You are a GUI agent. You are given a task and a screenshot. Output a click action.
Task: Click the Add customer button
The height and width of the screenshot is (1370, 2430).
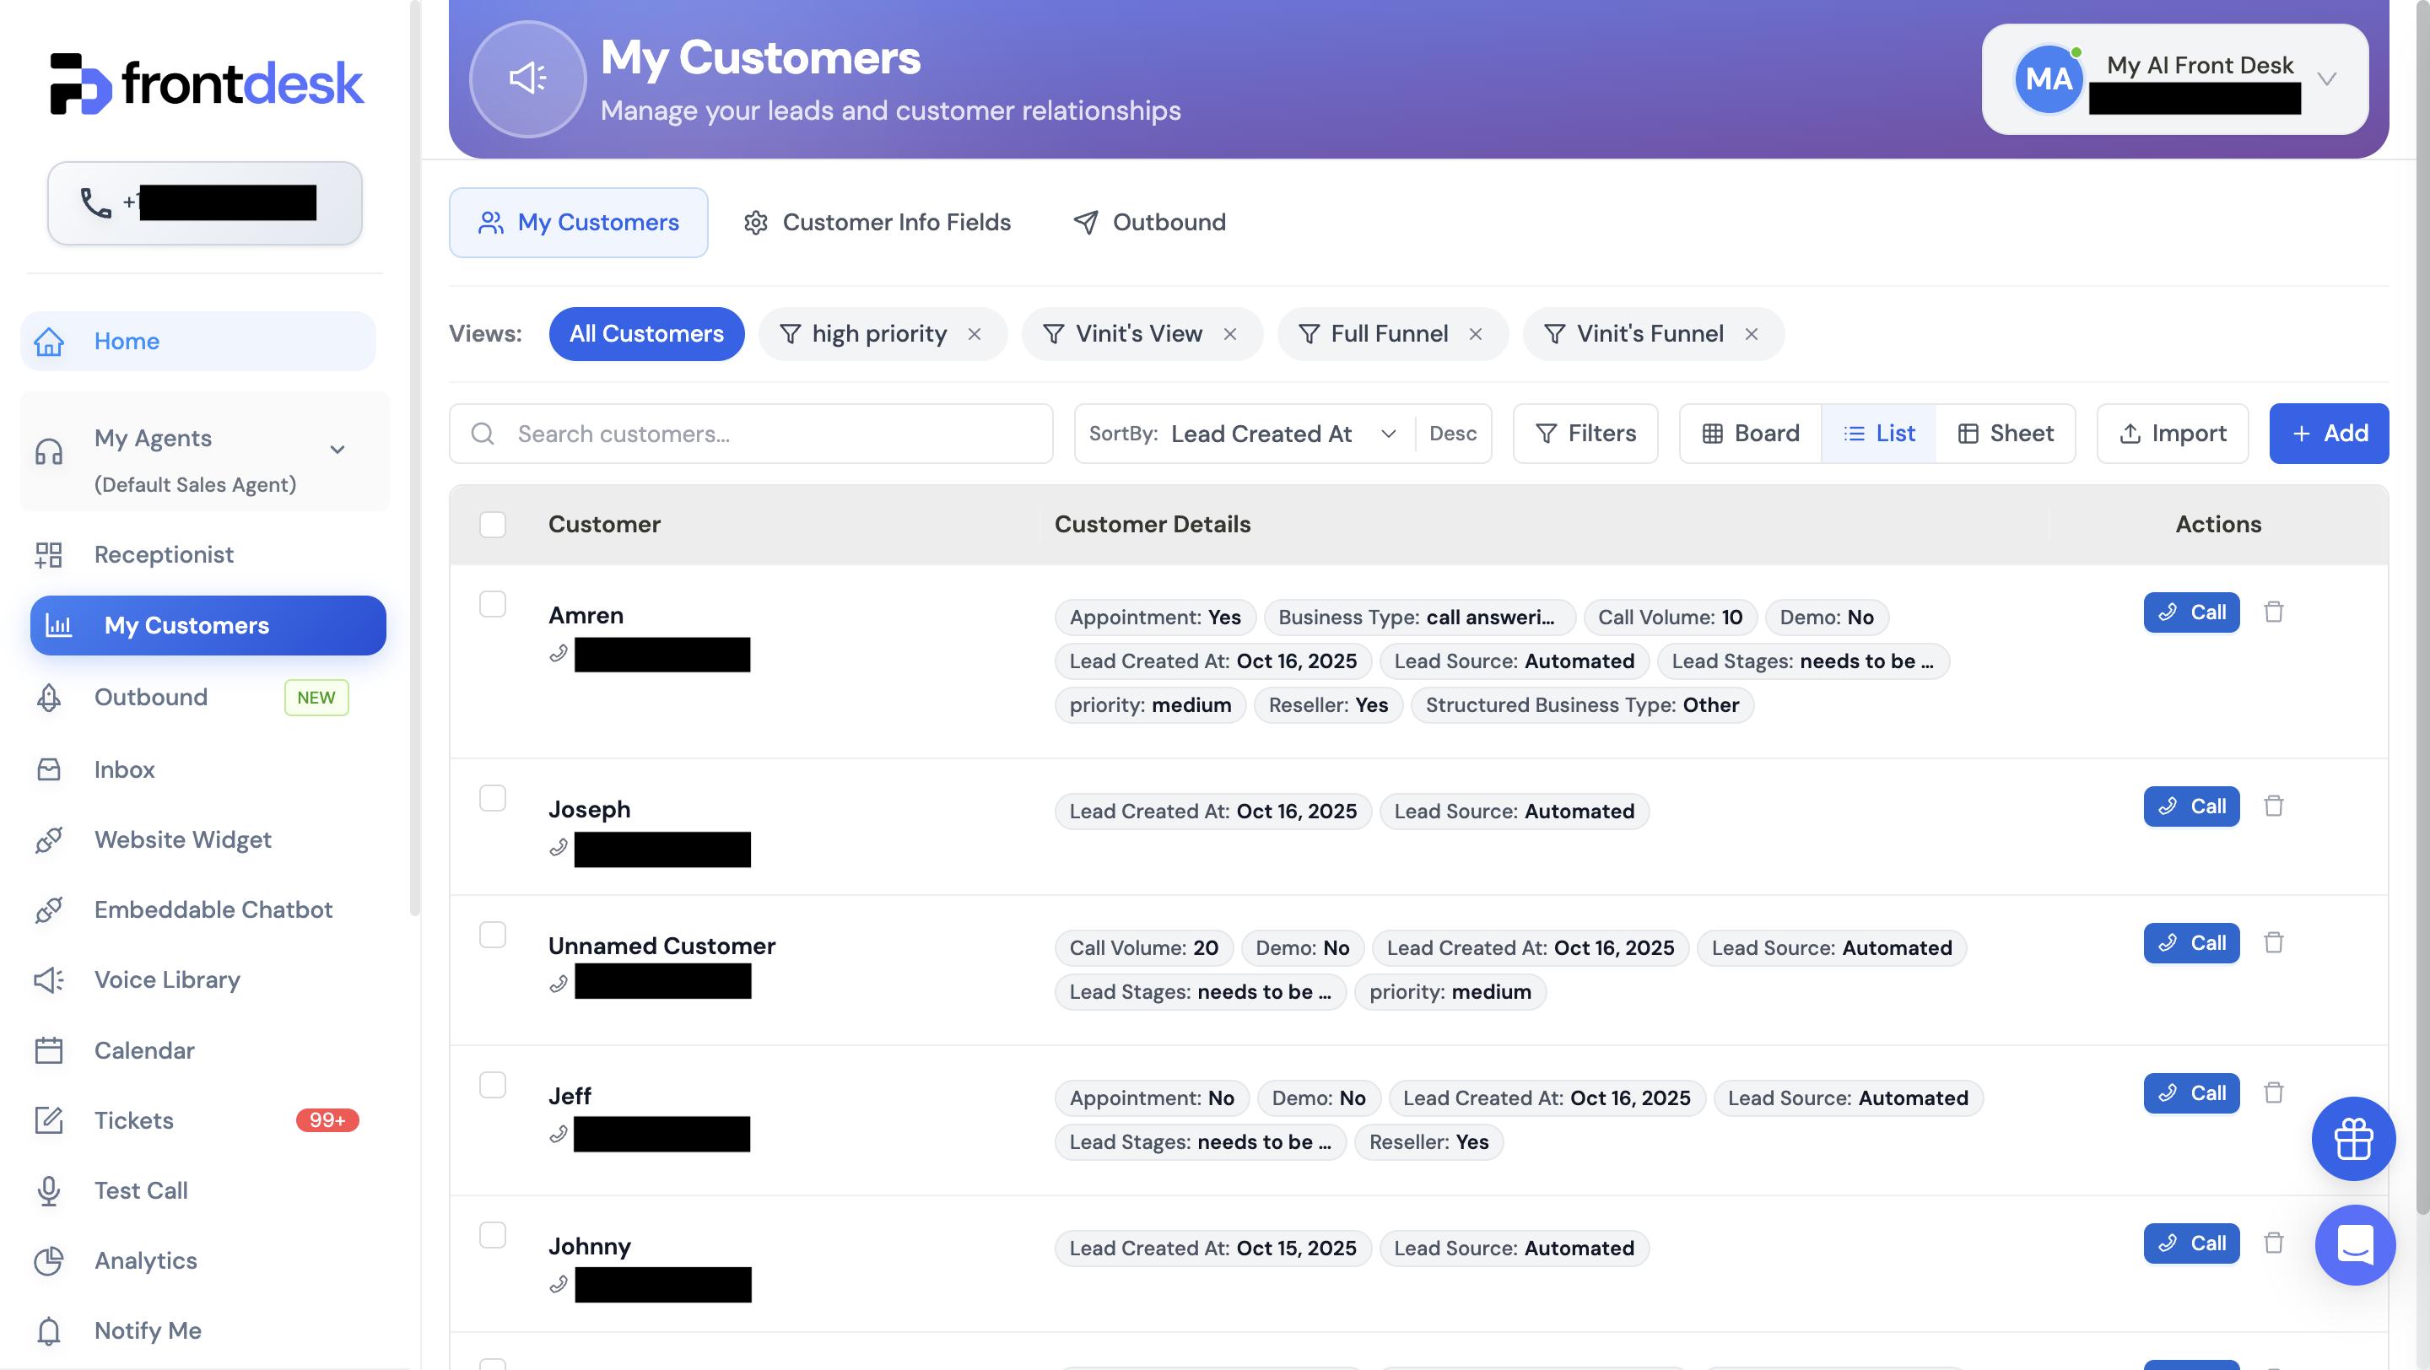(x=2328, y=434)
